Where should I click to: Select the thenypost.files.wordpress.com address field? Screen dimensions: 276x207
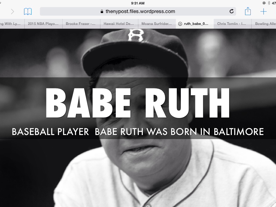(x=138, y=11)
